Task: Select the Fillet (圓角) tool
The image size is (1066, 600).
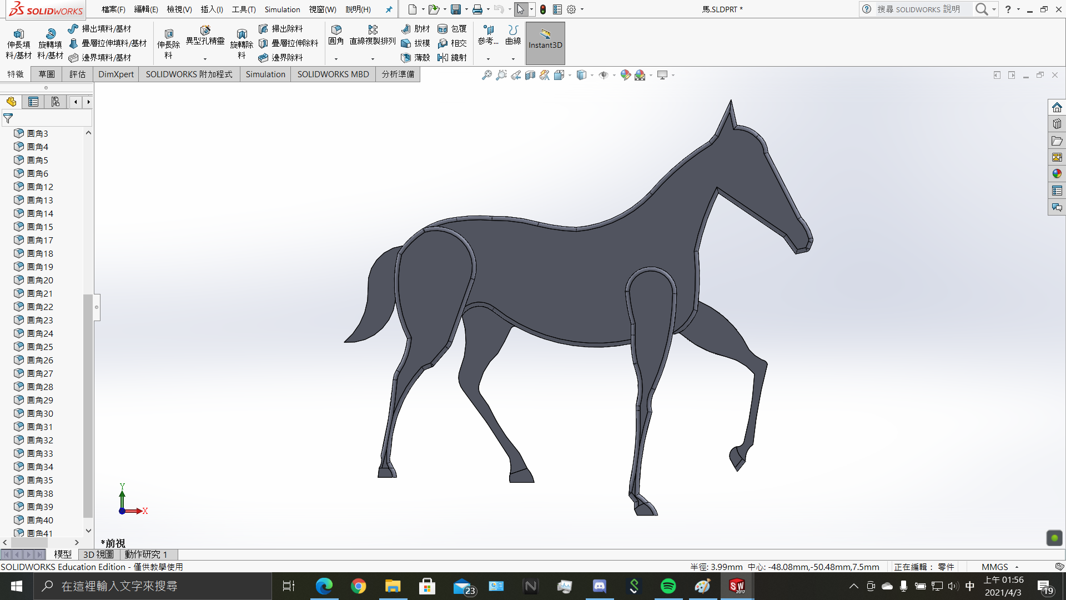Action: pos(336,34)
